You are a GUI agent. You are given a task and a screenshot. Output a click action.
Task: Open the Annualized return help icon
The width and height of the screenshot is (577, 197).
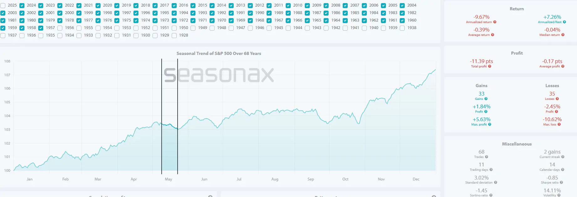click(495, 22)
